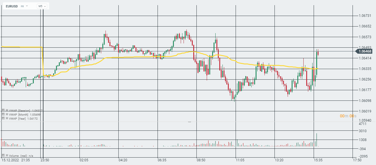Open settings icon for VWAP Year indicator
The width and height of the screenshot is (376, 165).
[3, 118]
